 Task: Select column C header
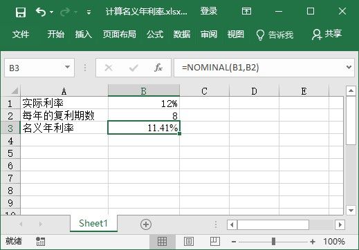204,91
